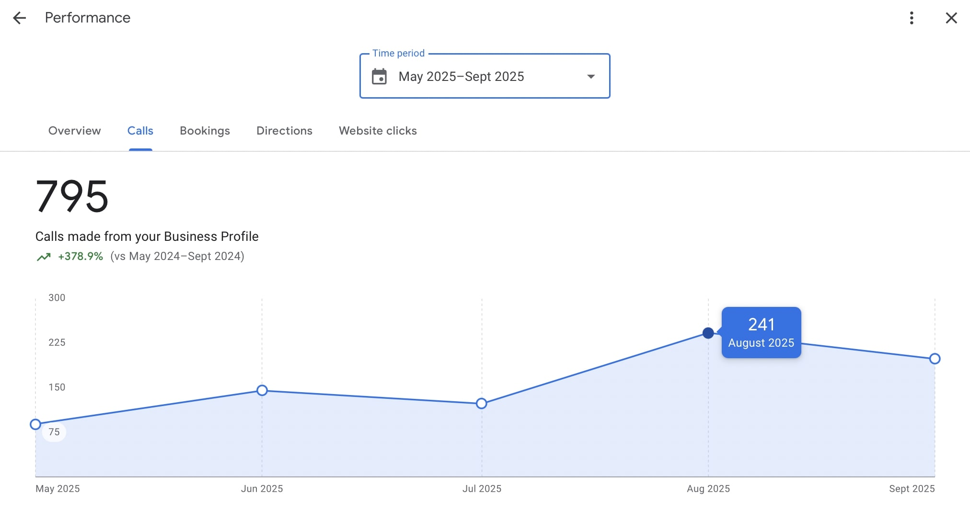
Task: Open the three-dot more options menu
Action: tap(912, 18)
